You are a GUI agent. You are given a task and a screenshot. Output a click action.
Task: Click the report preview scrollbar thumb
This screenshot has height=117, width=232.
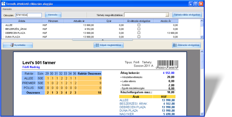[202, 61]
